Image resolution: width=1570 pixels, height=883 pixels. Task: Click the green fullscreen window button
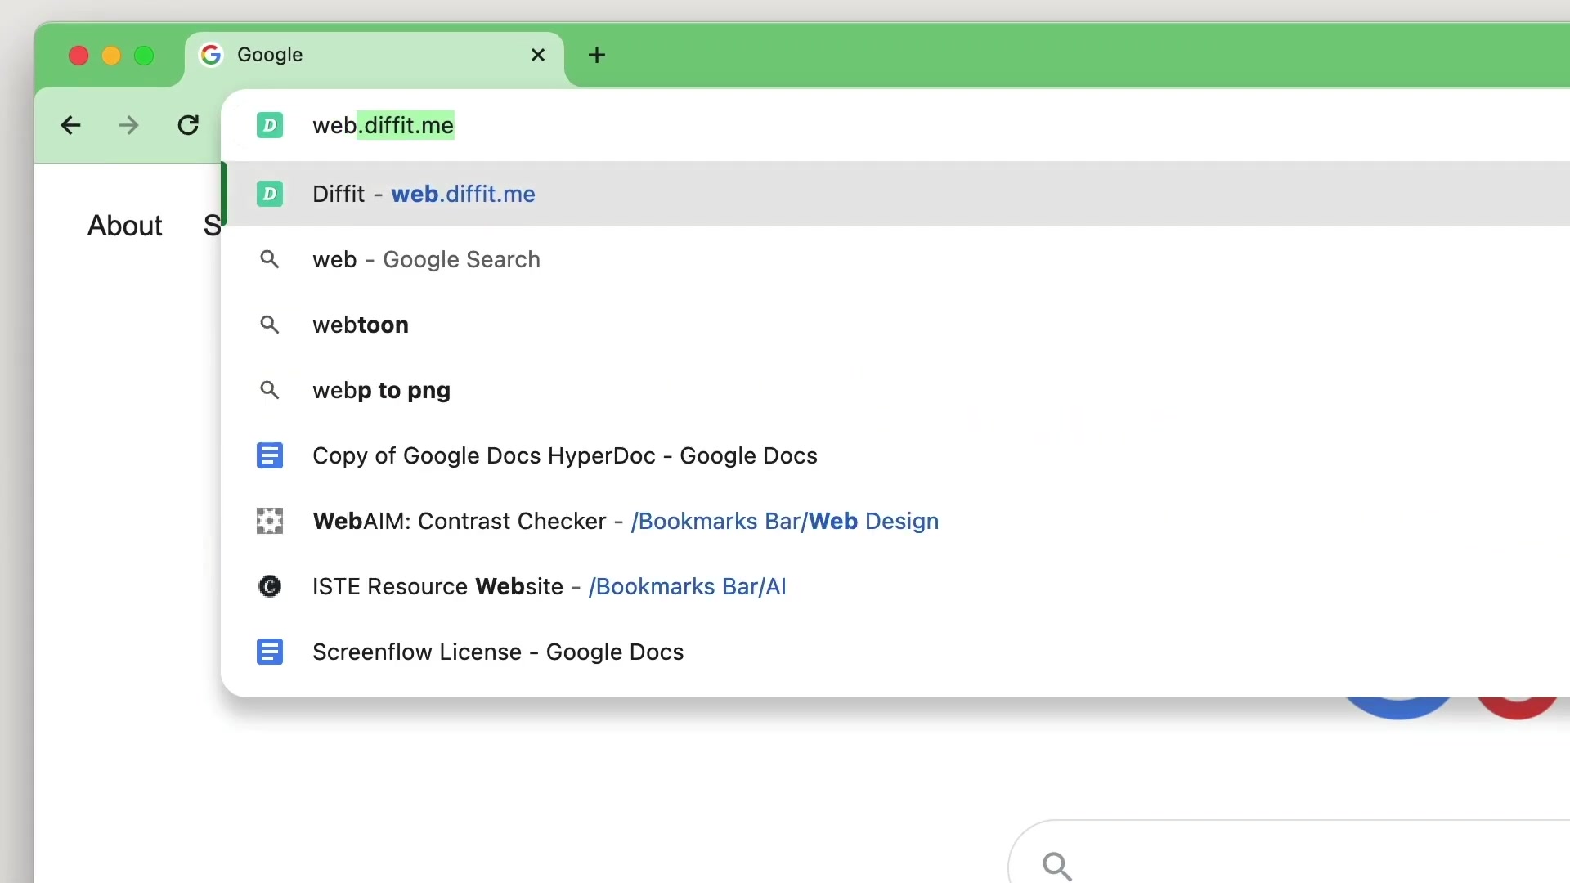[144, 56]
